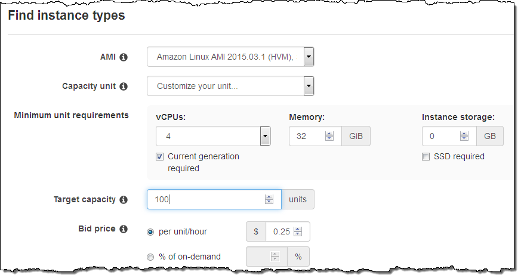Viewport: 521px width, 278px height.
Task: Click the % of on-demand percentage field
Action: coord(258,257)
